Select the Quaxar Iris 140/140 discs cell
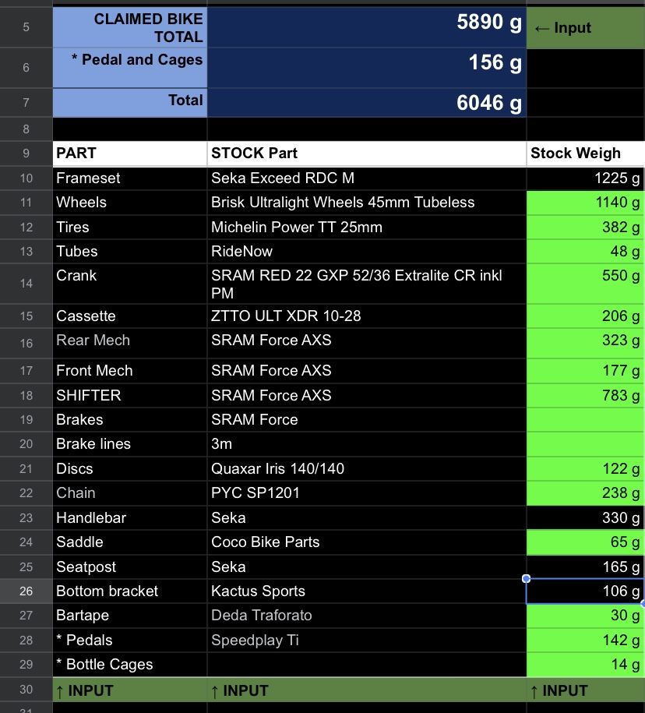Screen dimensions: 645x713 [x=366, y=469]
